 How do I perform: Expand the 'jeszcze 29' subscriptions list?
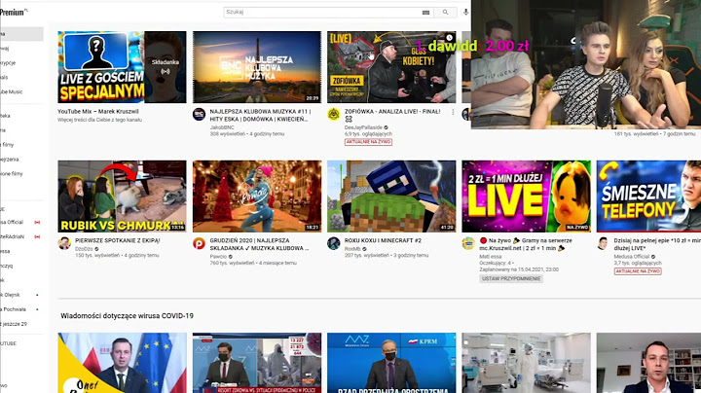pyautogui.click(x=14, y=324)
